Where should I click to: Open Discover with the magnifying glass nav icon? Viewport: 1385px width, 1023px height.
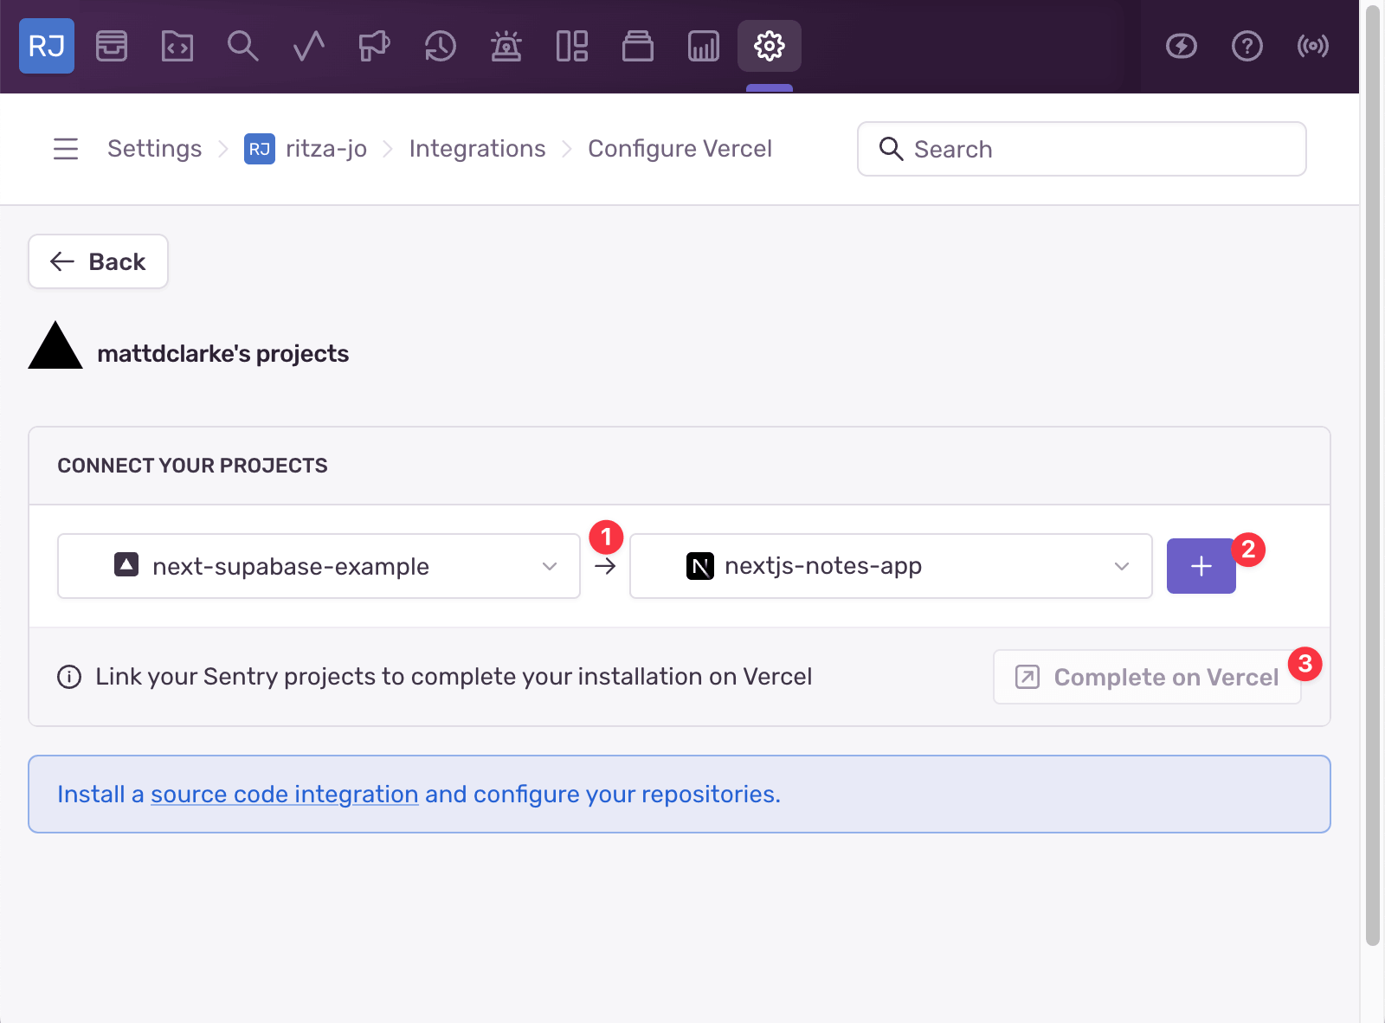[x=243, y=46]
